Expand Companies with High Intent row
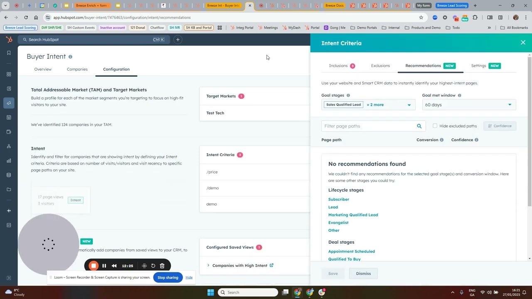The height and width of the screenshot is (299, 532). (x=208, y=265)
